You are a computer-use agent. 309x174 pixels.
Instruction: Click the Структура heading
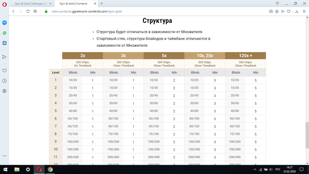coord(157,20)
